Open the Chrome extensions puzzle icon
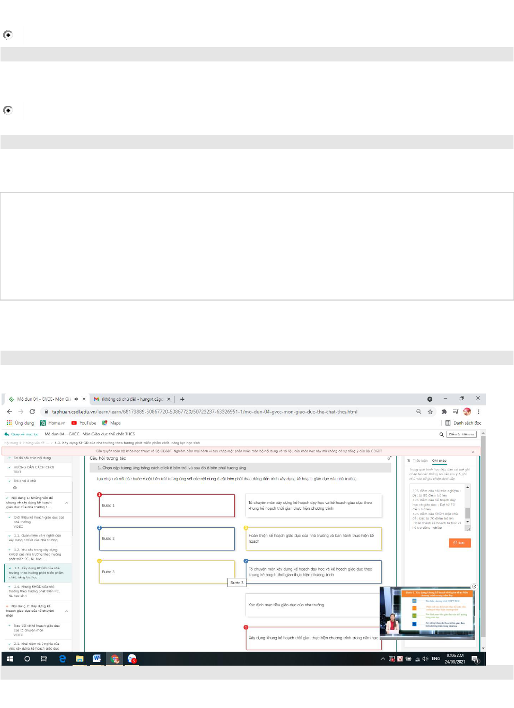Viewport: 514px width, 708px height. 444,412
